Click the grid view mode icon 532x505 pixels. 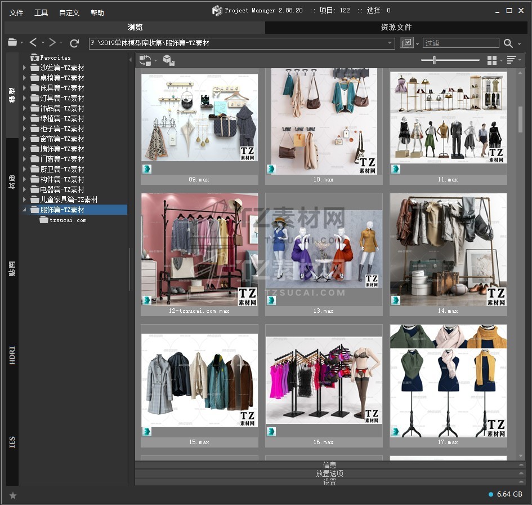coord(492,60)
